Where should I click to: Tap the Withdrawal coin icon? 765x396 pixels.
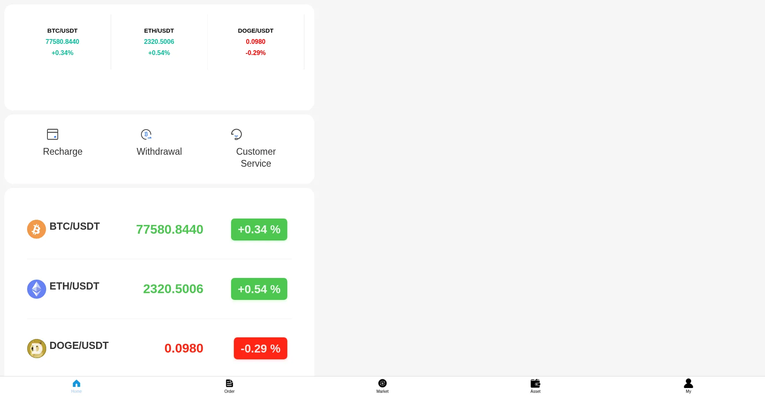146,134
